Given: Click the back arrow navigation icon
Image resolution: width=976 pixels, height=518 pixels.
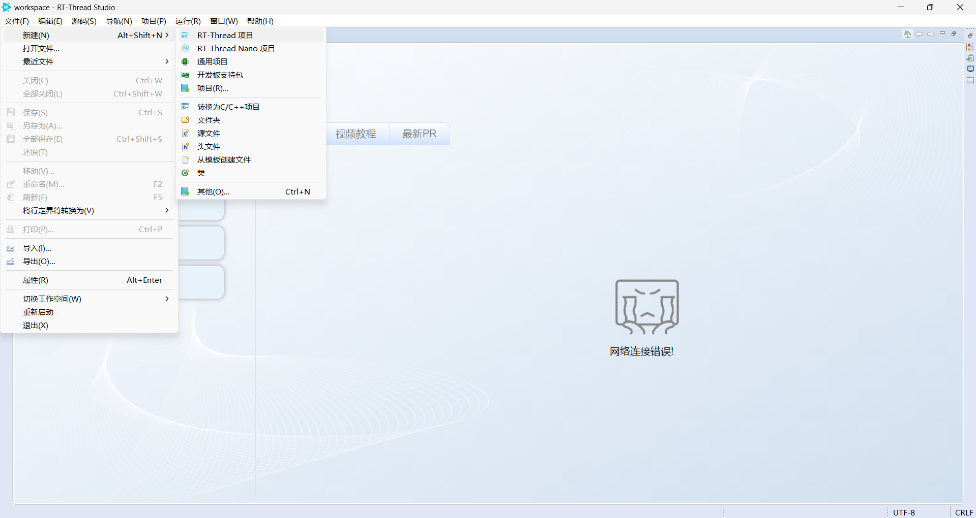Looking at the screenshot, I should tap(919, 34).
